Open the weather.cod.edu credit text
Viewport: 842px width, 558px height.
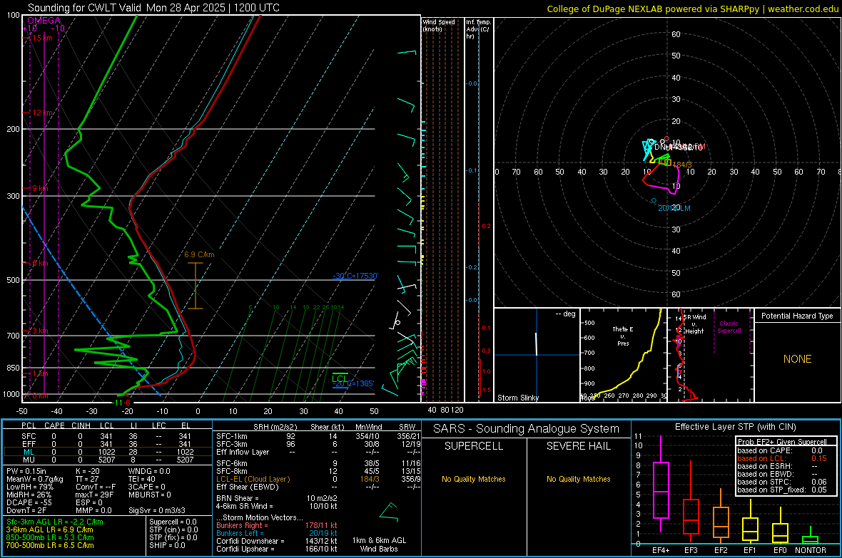803,9
